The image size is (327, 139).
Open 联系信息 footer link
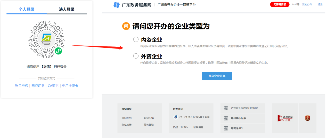(x=198, y=127)
